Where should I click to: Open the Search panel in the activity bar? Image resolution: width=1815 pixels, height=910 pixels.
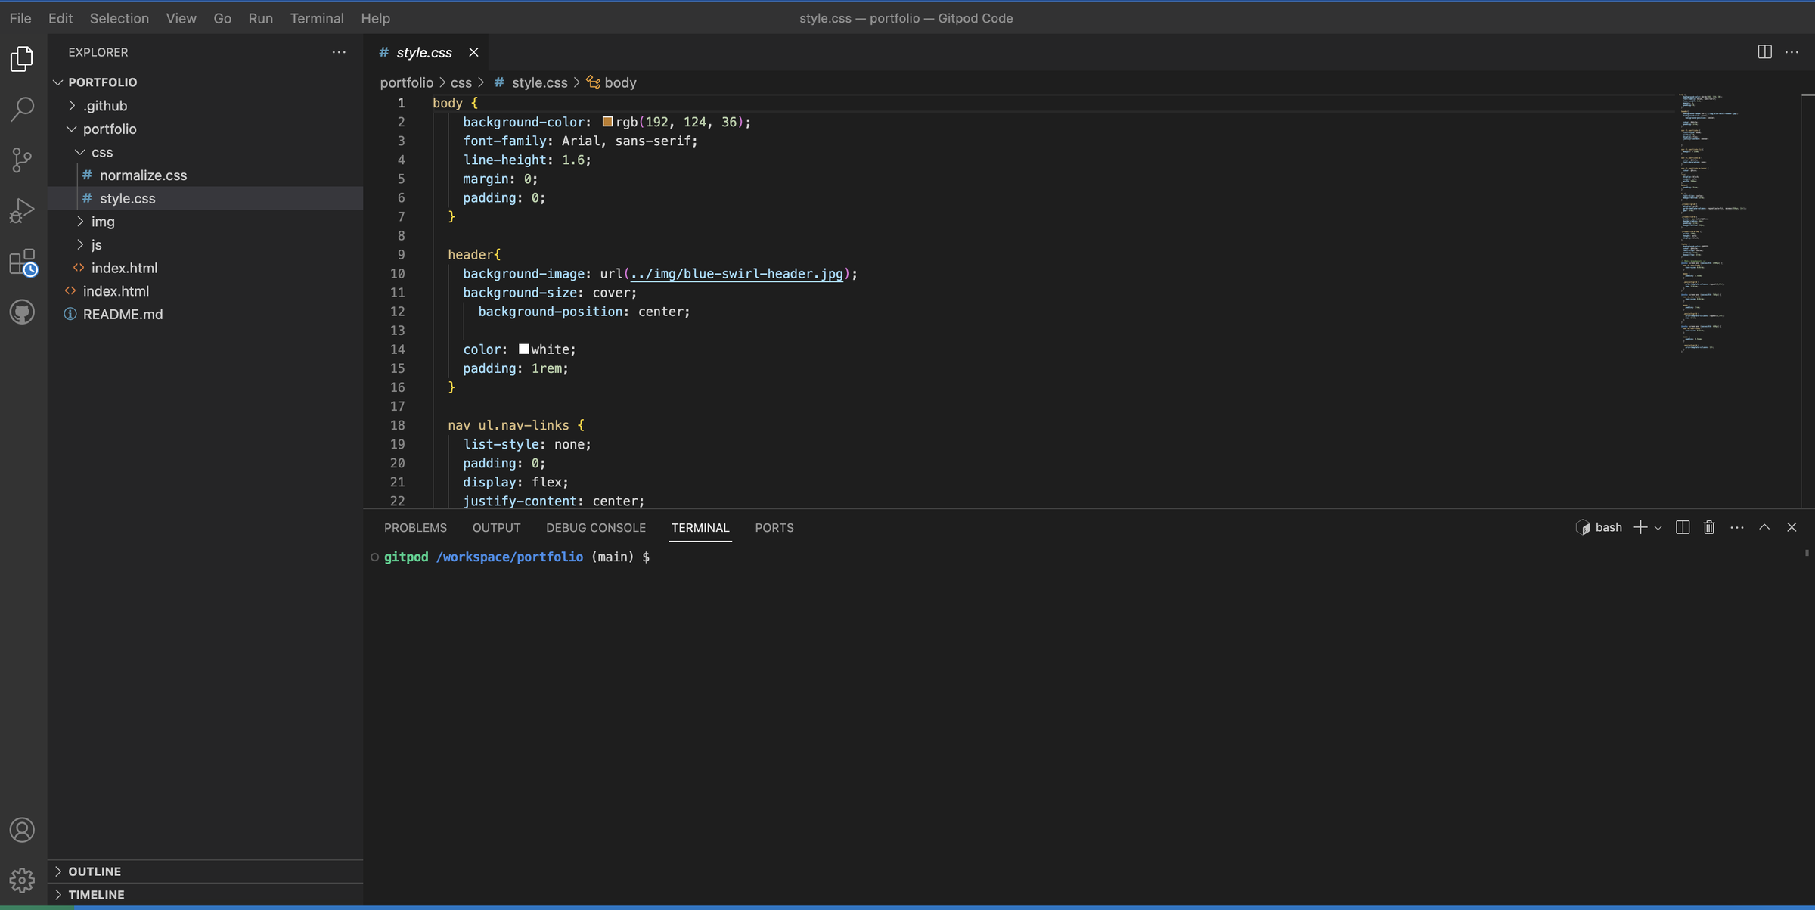point(22,109)
